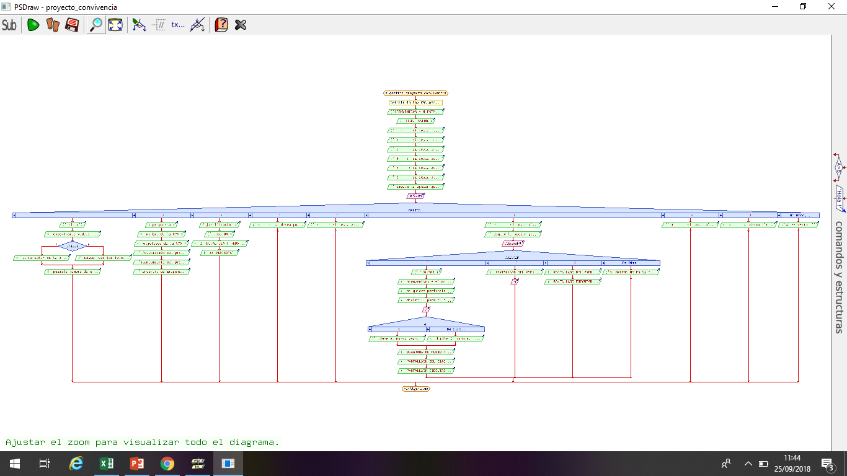Run the algorithm with the green play icon
This screenshot has width=847, height=476.
point(33,25)
